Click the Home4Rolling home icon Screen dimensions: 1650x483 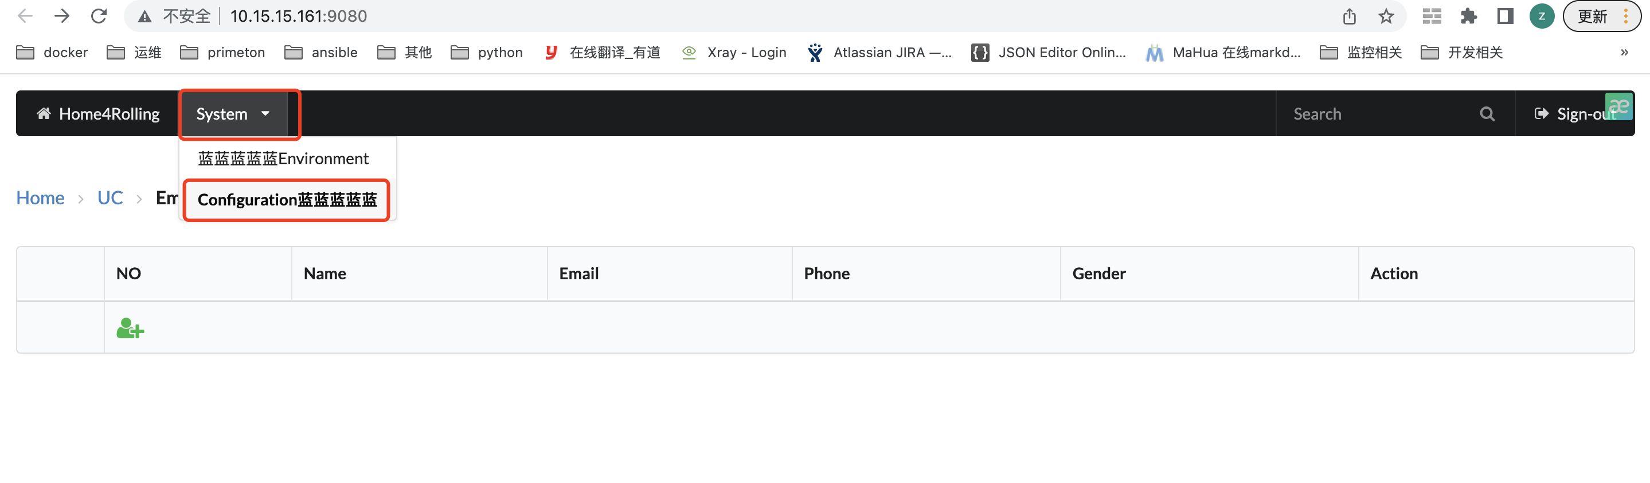point(44,114)
